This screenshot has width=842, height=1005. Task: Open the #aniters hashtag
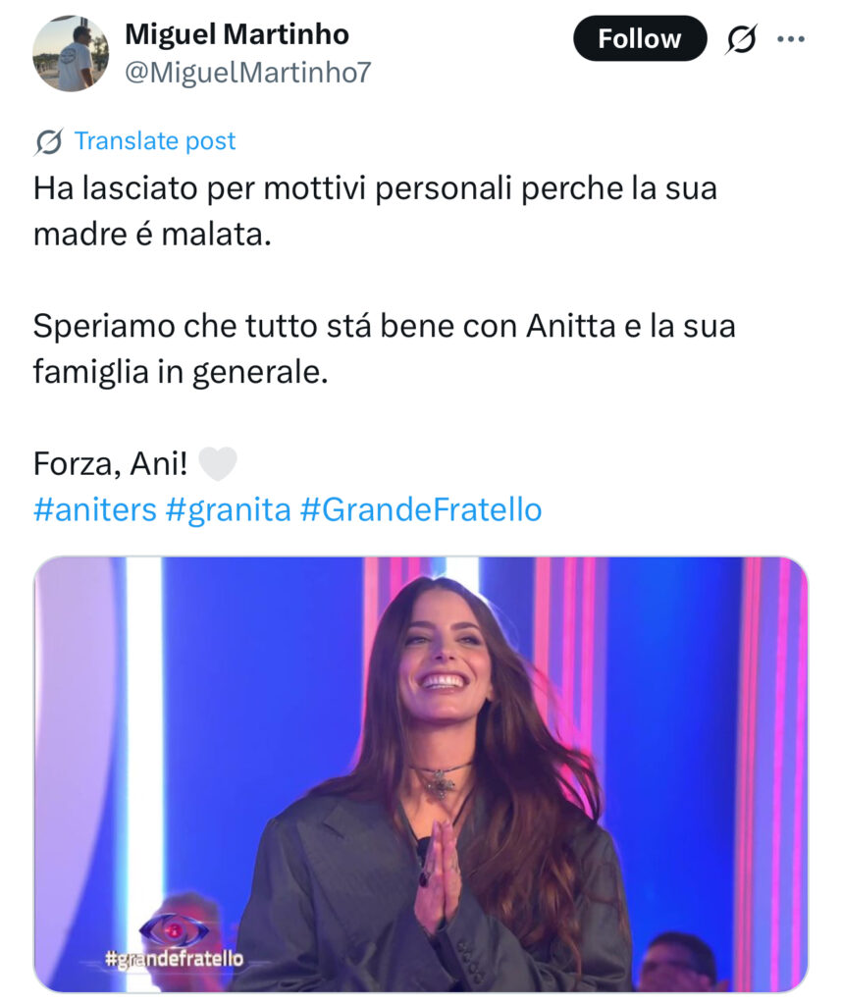pos(93,510)
